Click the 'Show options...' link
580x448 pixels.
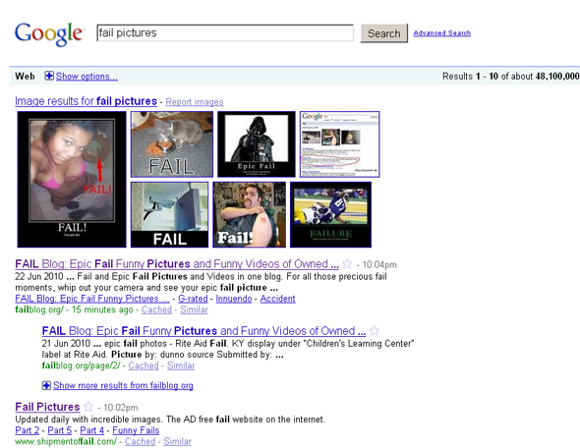[x=87, y=77]
